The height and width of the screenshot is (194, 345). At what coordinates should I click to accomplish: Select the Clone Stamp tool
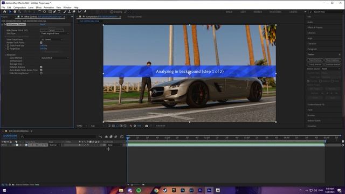(x=70, y=12)
